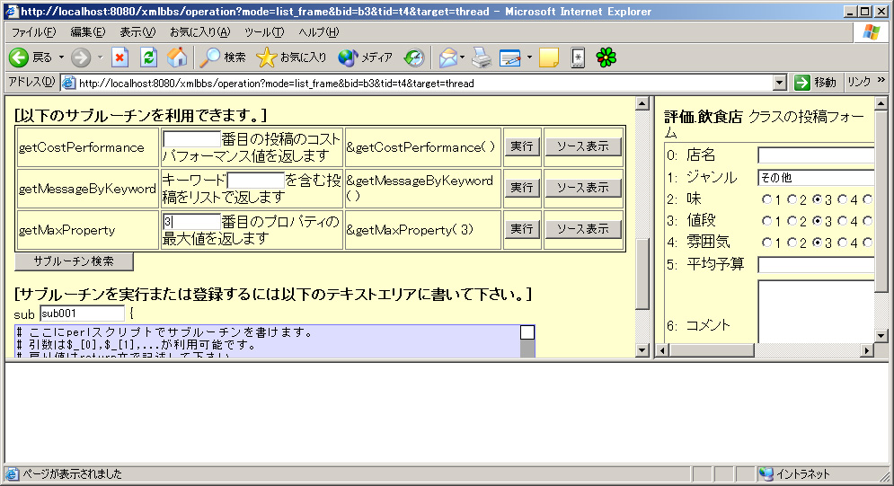Launch the green ICQ flower icon

coord(606,57)
